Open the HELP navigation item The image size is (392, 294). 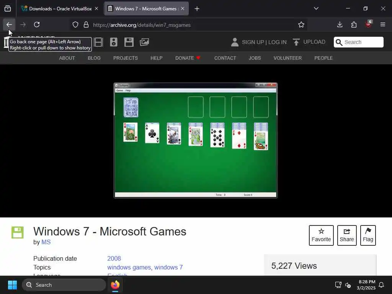157,58
